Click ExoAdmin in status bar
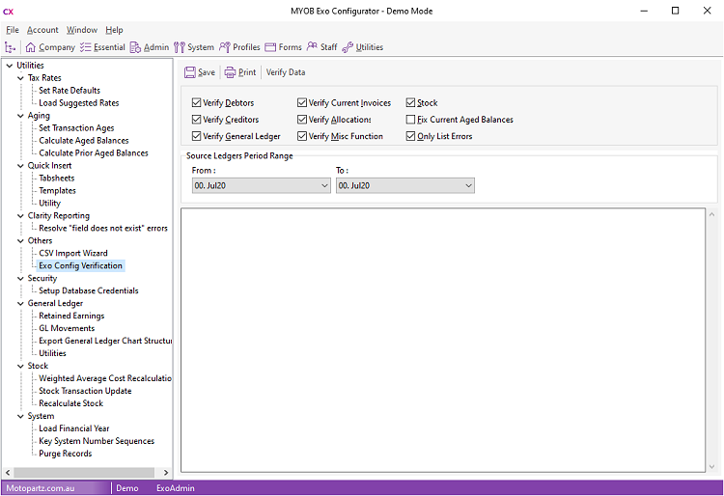This screenshot has height=496, width=724. 176,488
